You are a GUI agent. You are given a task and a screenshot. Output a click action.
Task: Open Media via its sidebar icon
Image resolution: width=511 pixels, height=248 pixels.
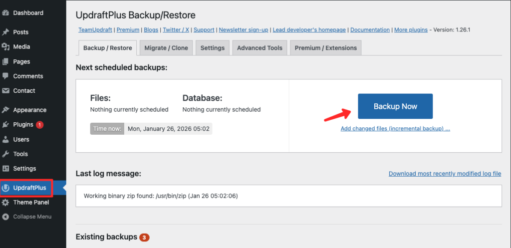point(6,47)
